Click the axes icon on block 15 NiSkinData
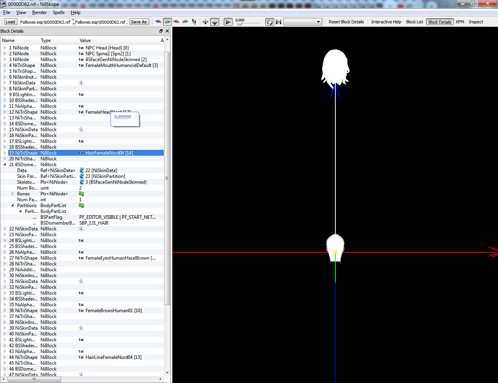Image resolution: width=498 pixels, height=383 pixels. [81, 130]
